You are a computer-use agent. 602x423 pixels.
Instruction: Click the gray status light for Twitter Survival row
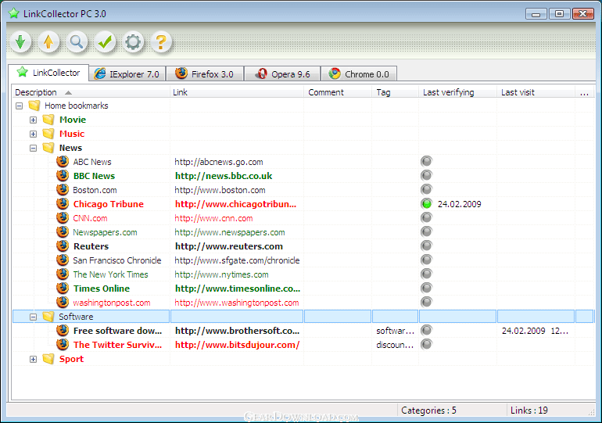click(426, 344)
